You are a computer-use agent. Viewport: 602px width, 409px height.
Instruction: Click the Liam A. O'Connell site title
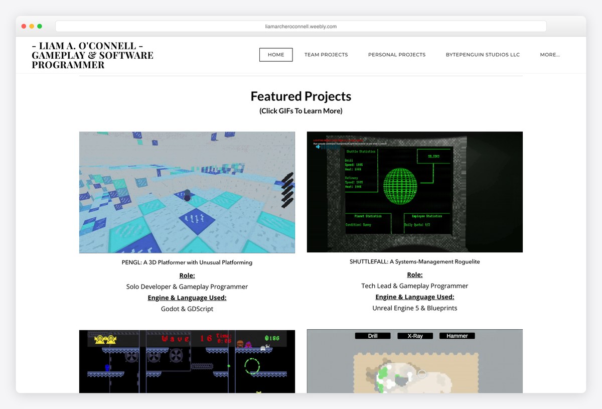click(93, 55)
